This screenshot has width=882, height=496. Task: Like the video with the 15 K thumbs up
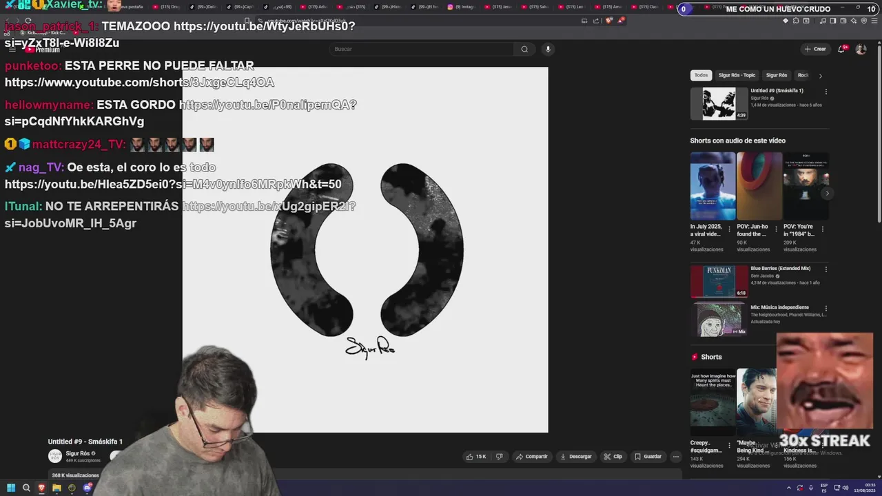[476, 456]
